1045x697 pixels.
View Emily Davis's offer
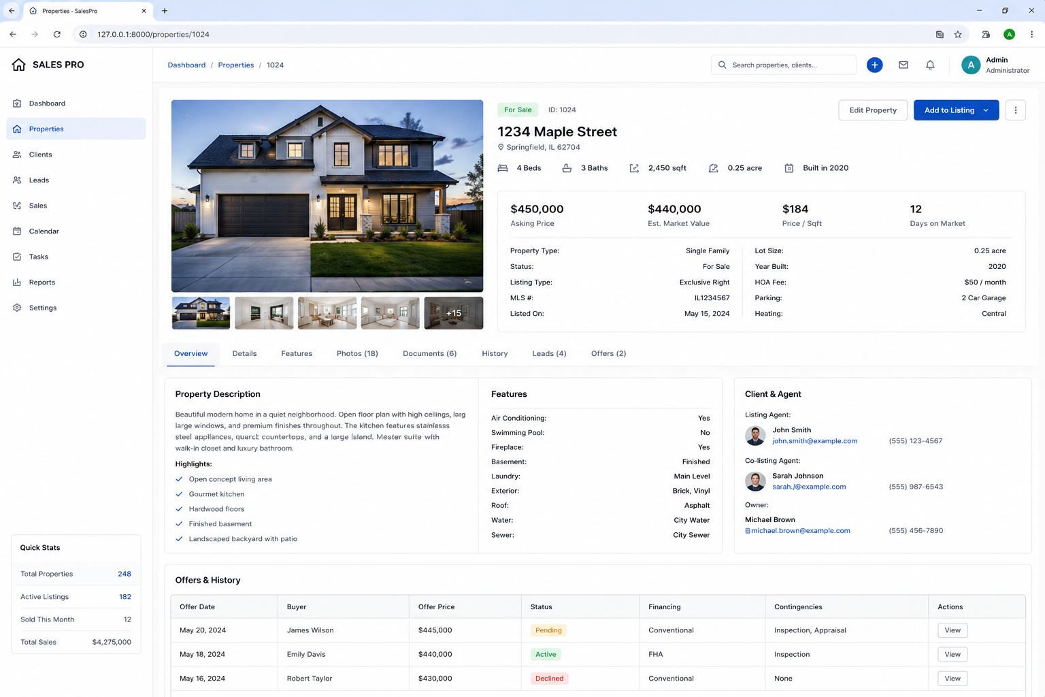click(952, 654)
